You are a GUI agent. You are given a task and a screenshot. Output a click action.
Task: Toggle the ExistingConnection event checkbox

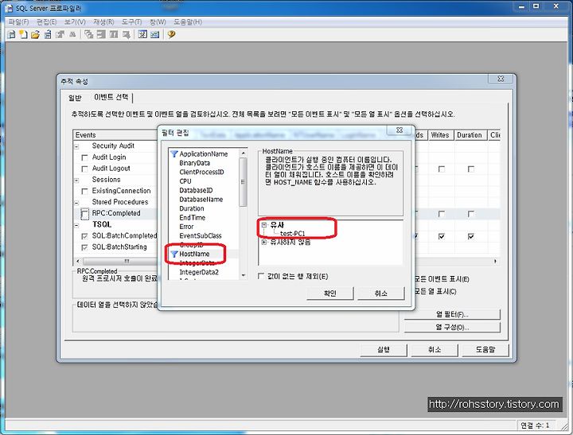coord(84,191)
